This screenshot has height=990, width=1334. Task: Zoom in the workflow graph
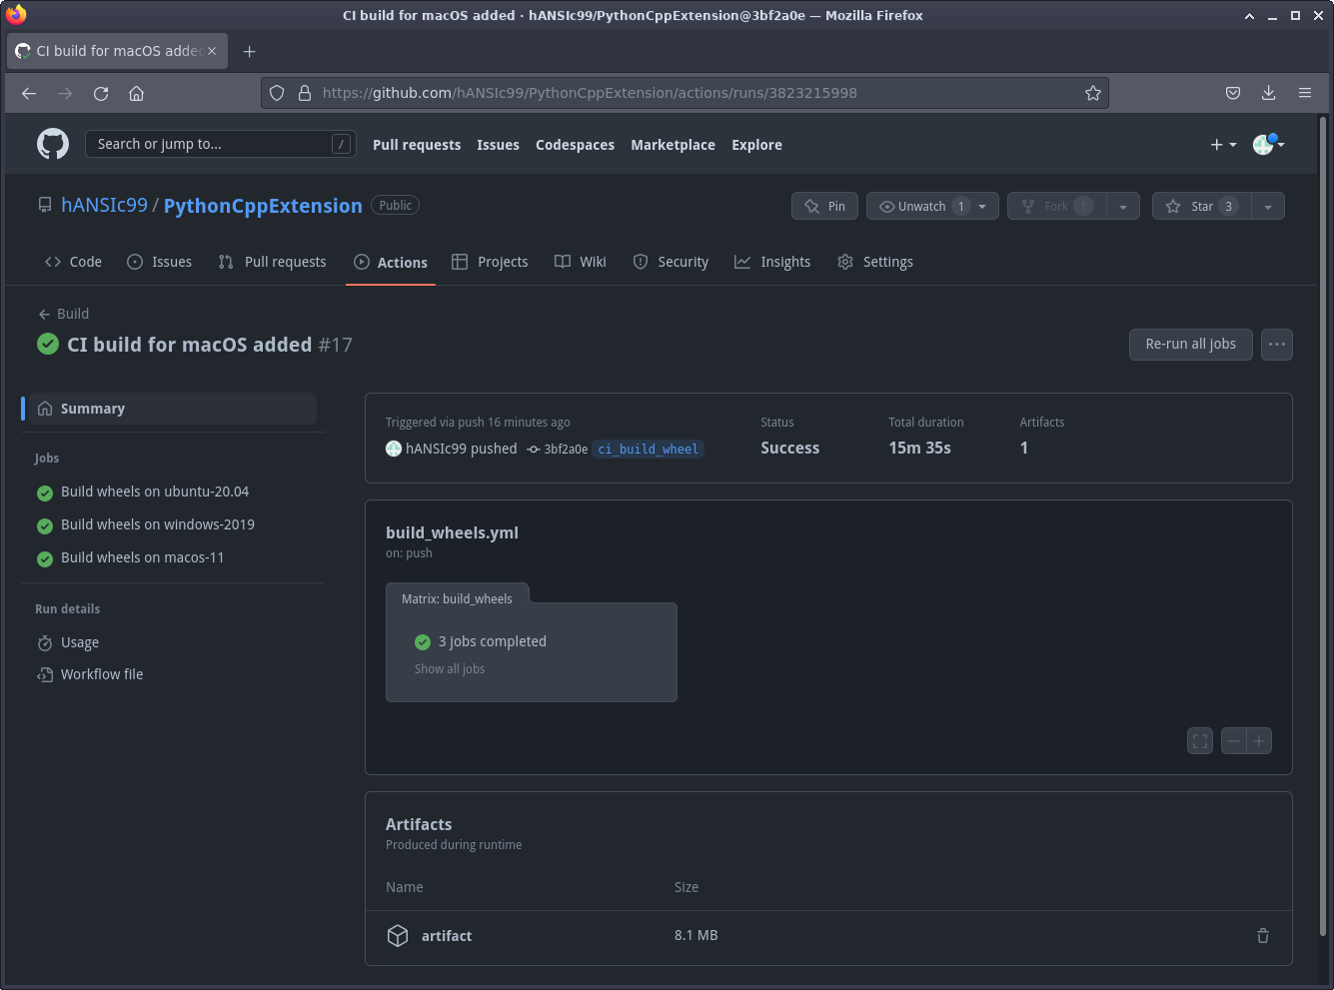click(1259, 741)
